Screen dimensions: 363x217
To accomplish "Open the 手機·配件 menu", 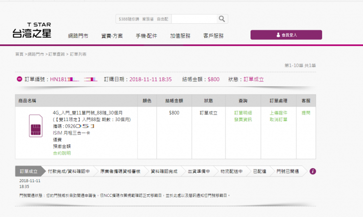I will (x=146, y=36).
